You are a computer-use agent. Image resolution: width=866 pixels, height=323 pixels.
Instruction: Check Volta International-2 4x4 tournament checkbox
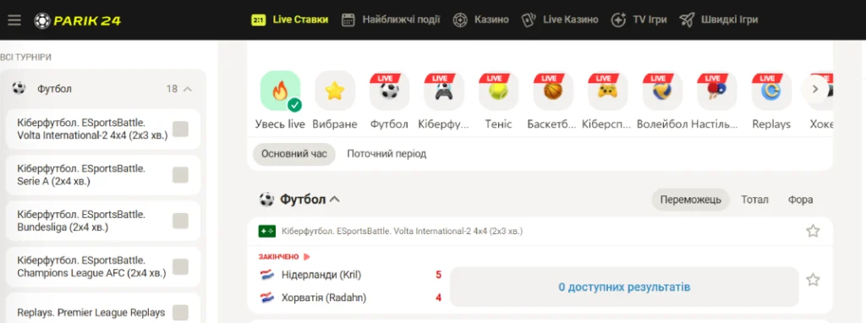pos(180,129)
